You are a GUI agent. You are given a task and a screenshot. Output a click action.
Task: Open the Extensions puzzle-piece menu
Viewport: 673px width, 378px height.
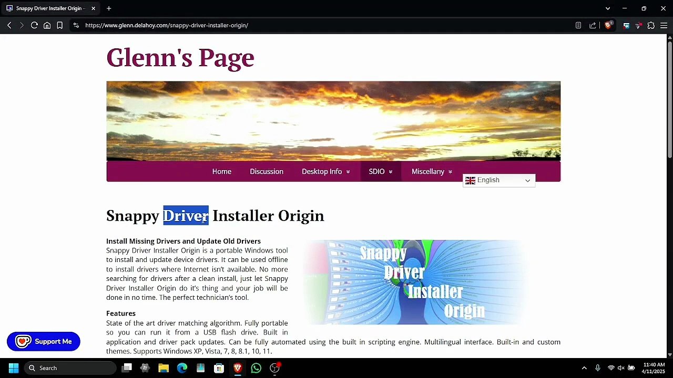point(651,25)
